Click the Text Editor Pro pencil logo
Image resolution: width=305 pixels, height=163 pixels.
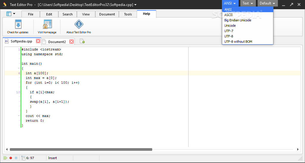pyautogui.click(x=5, y=4)
